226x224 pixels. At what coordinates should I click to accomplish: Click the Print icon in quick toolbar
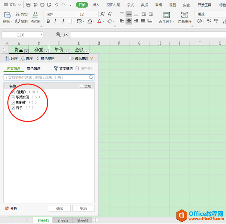coord(42,5)
